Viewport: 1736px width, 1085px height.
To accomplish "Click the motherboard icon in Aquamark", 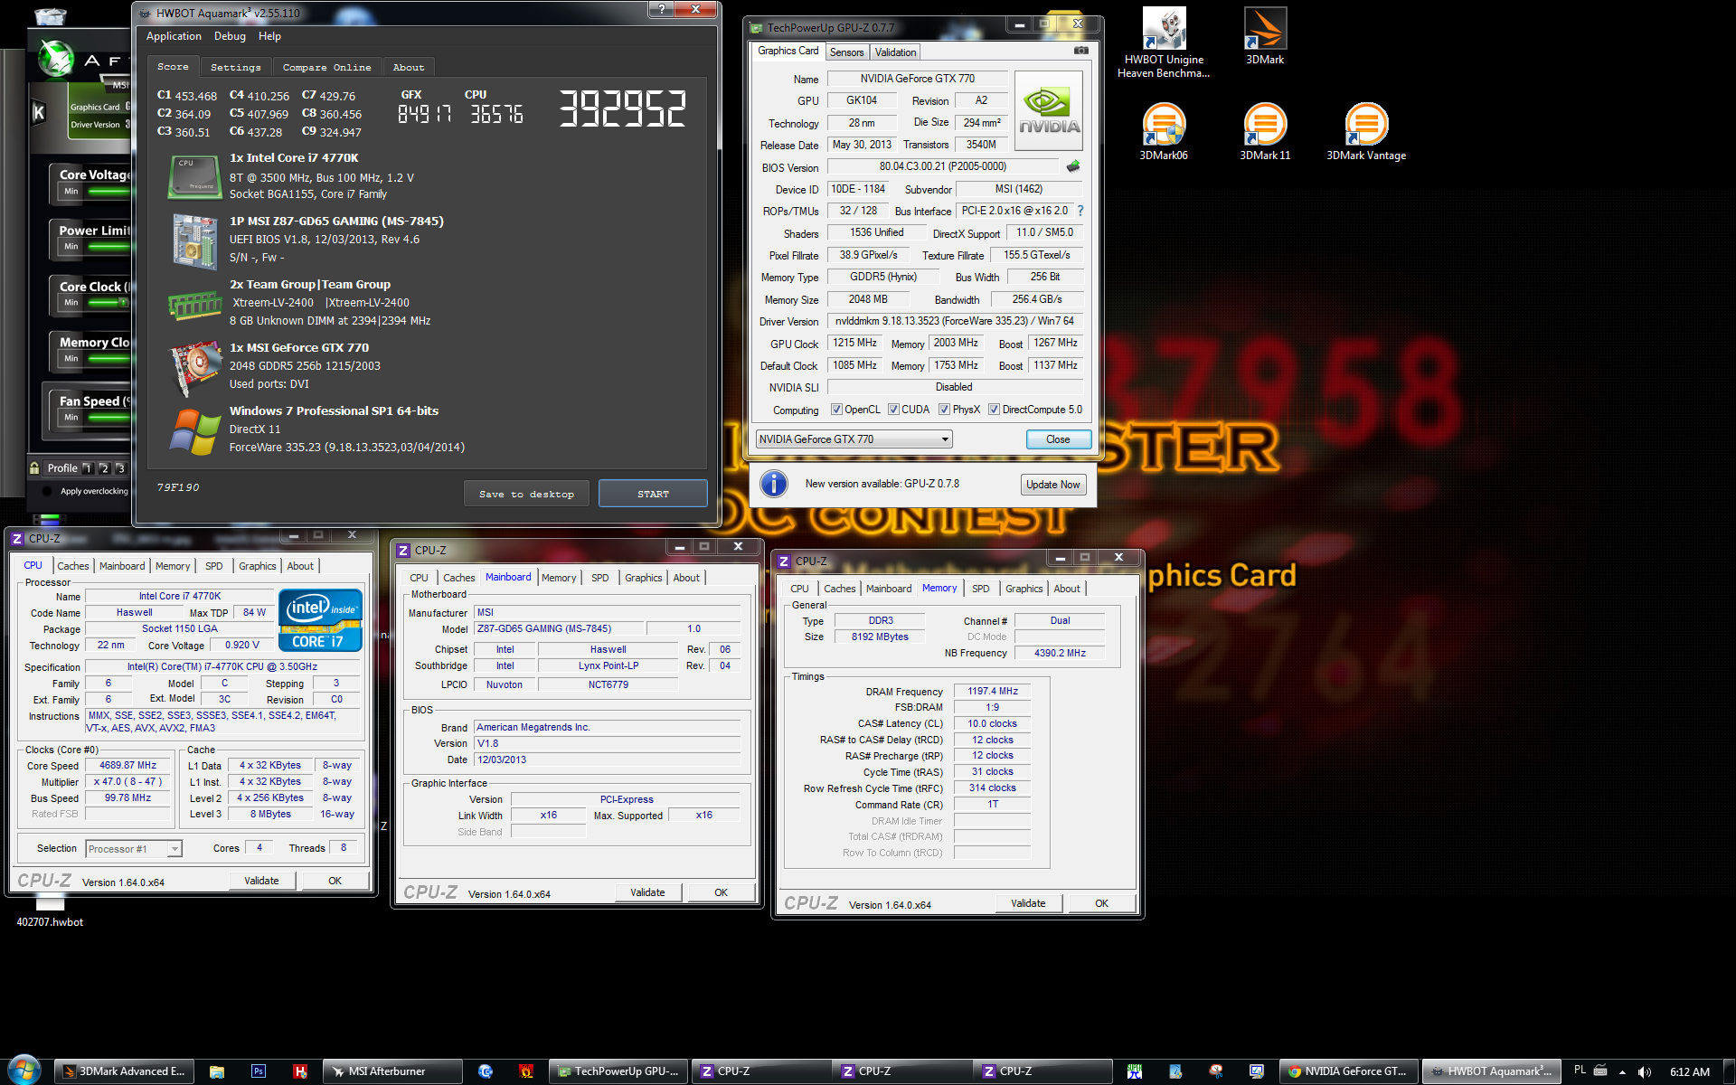I will (194, 241).
